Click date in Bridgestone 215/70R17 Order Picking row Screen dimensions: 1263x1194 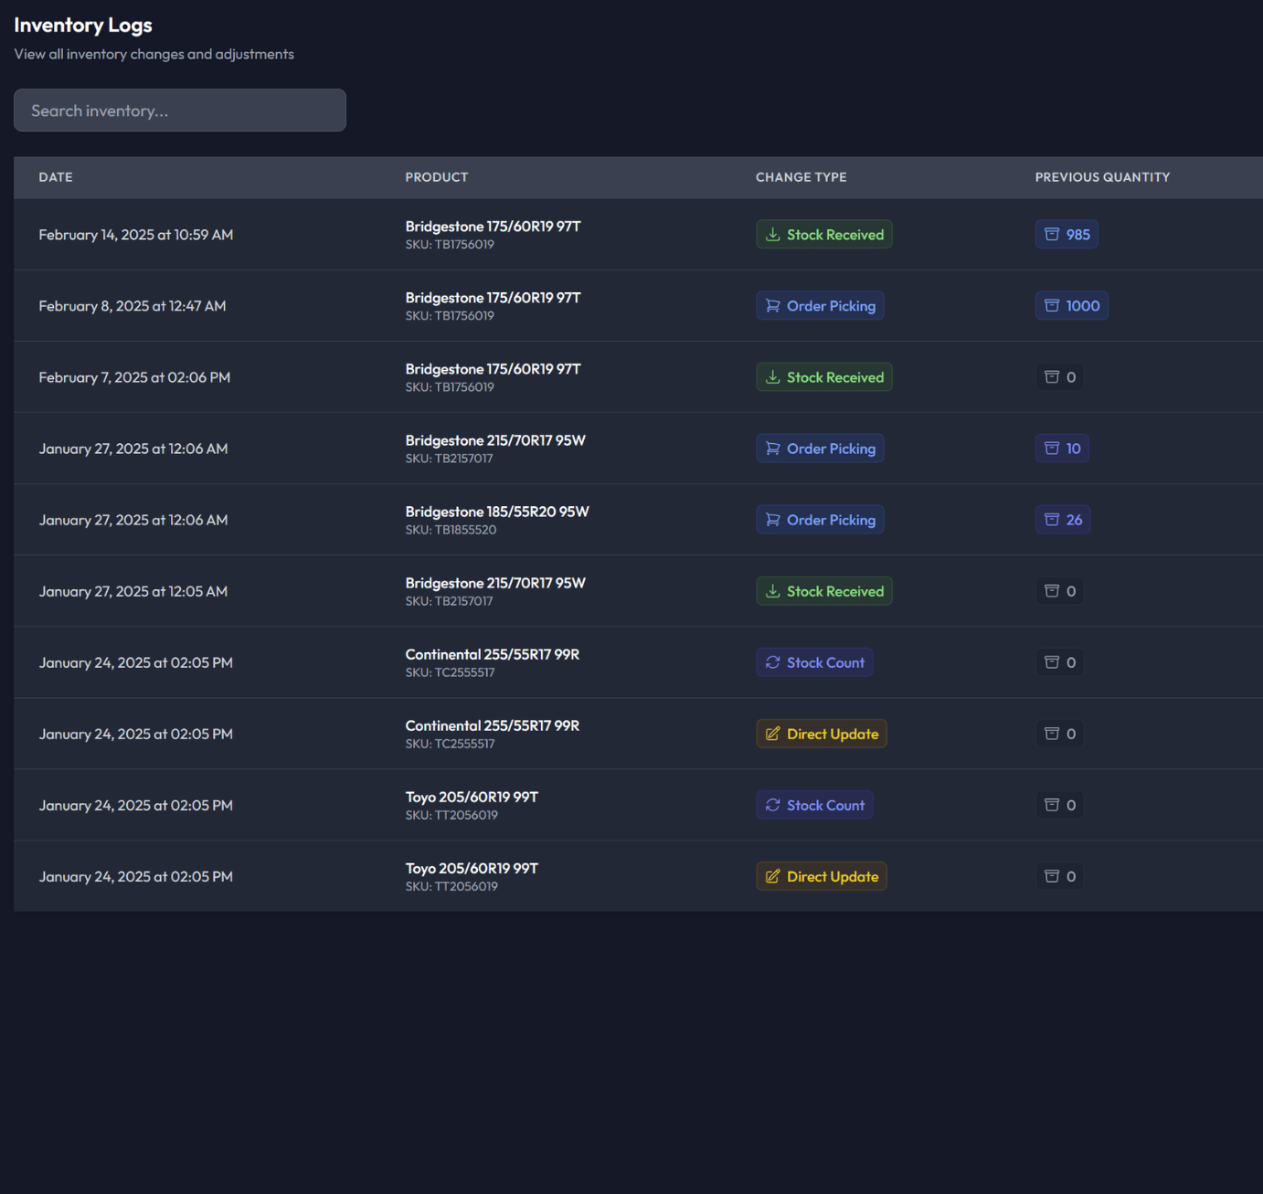pyautogui.click(x=133, y=449)
